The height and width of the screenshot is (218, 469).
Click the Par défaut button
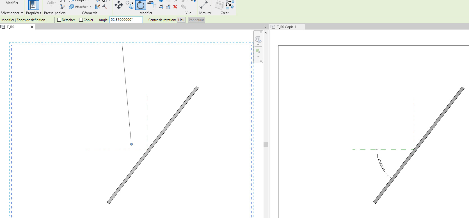pos(196,20)
